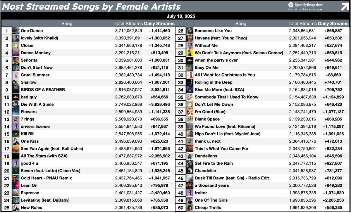Click the left table's Daily Streams header

[x=159, y=24]
